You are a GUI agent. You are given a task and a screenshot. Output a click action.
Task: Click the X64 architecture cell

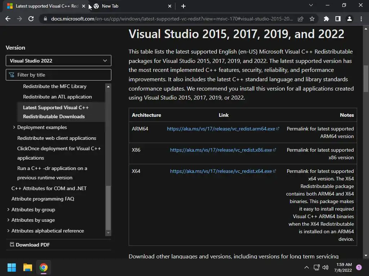[x=136, y=171]
